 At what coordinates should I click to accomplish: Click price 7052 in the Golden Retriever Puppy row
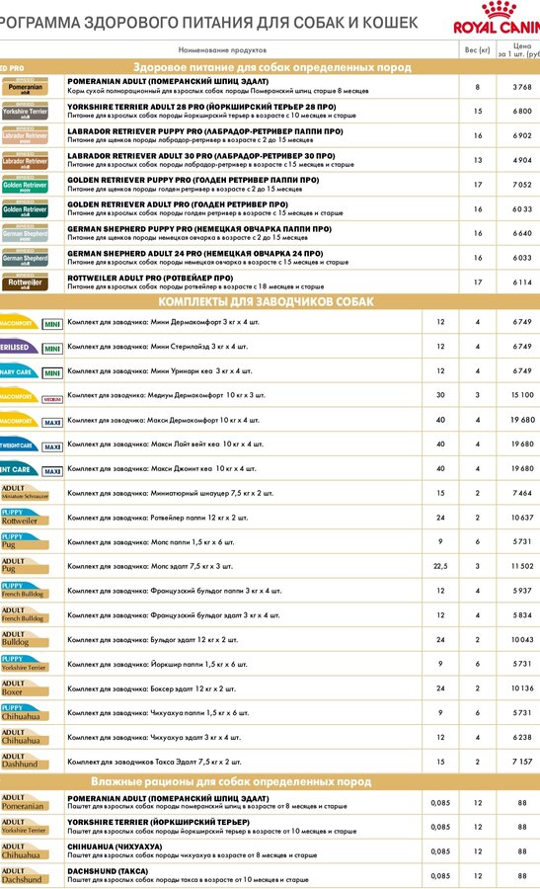(522, 185)
